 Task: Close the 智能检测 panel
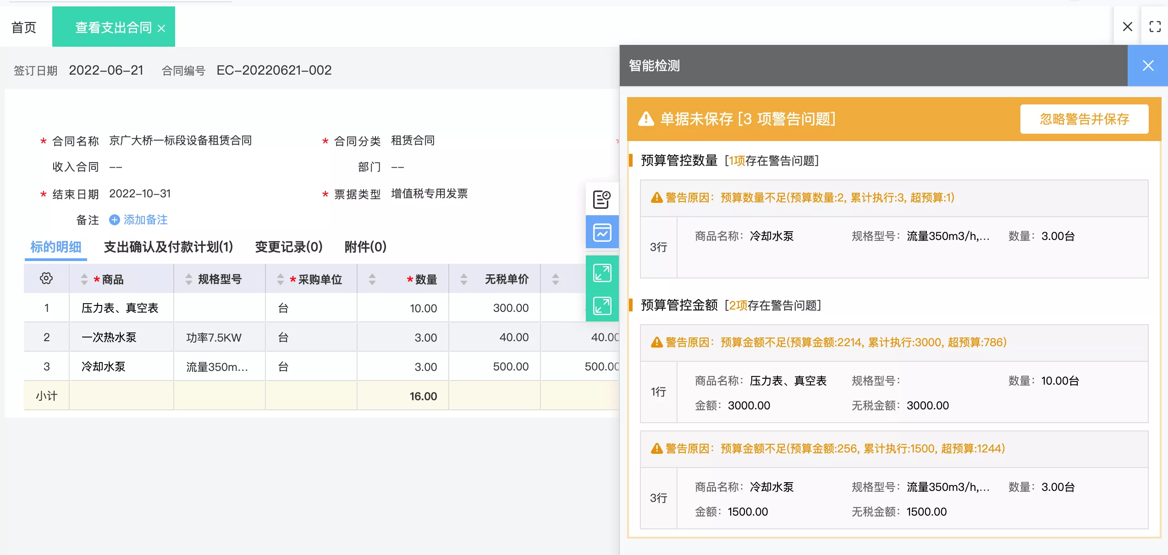1148,65
